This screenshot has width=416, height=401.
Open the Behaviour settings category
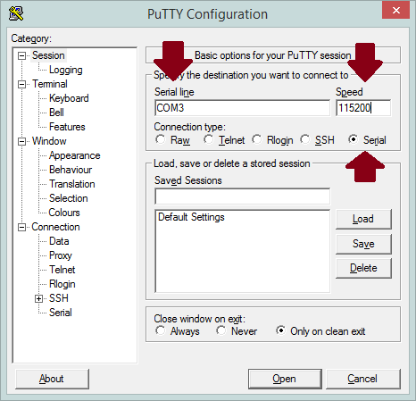tap(71, 170)
